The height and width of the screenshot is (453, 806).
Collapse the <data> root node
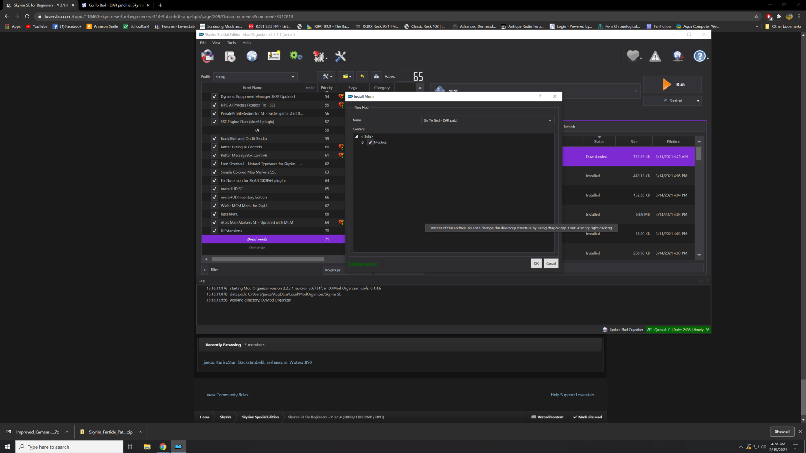356,136
